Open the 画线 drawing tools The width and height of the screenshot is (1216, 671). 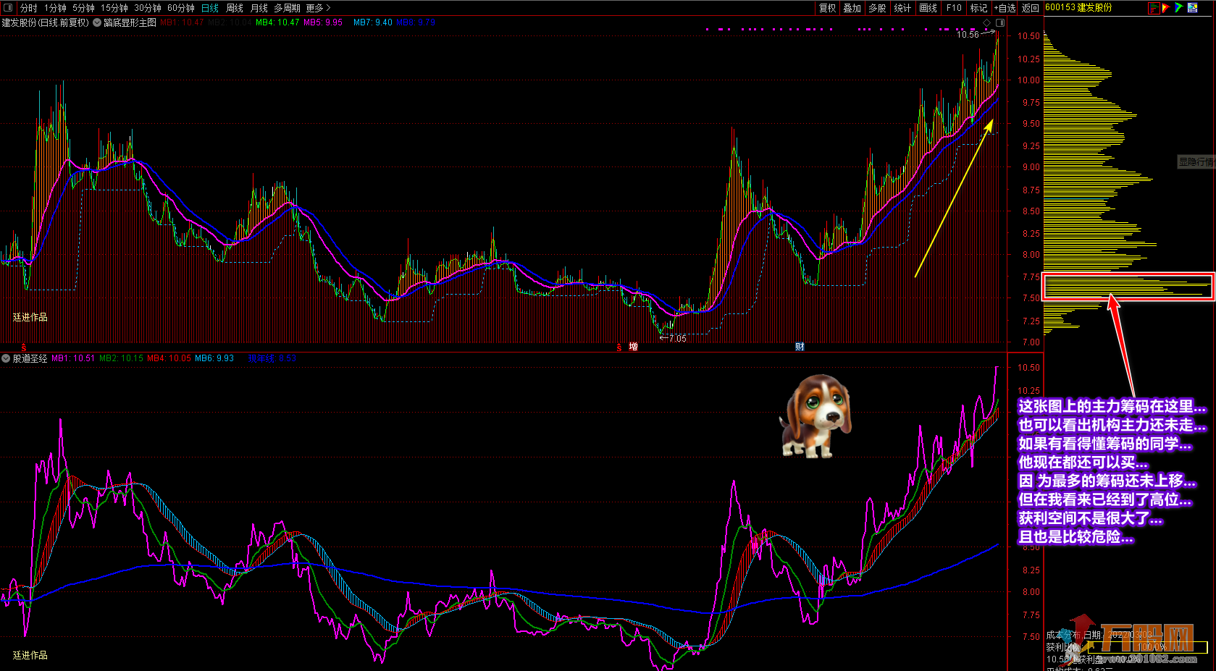coord(928,8)
